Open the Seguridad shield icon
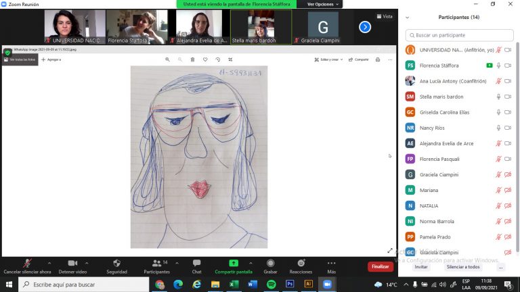520x292 pixels. (x=116, y=263)
